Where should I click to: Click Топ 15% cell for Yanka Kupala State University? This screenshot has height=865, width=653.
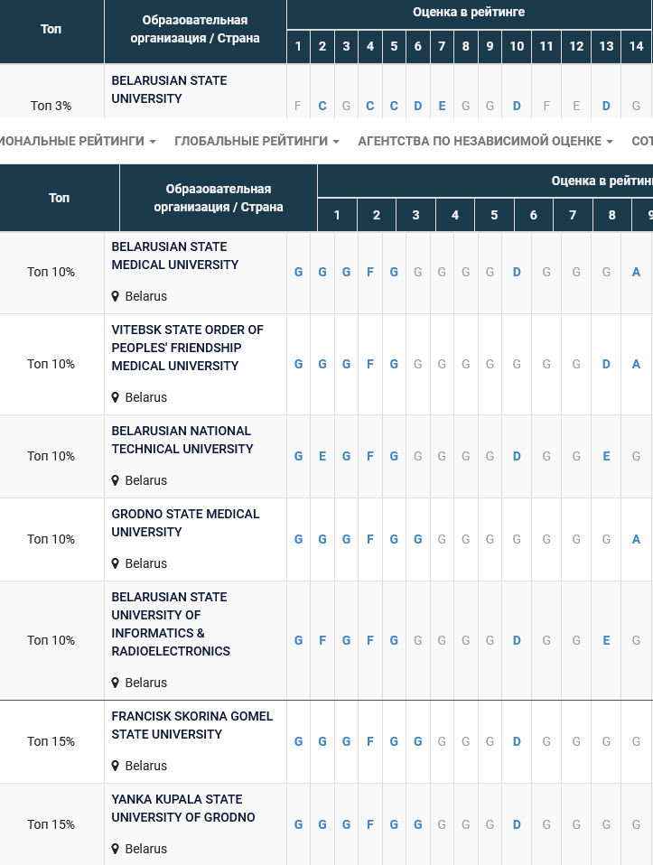pyautogui.click(x=51, y=824)
